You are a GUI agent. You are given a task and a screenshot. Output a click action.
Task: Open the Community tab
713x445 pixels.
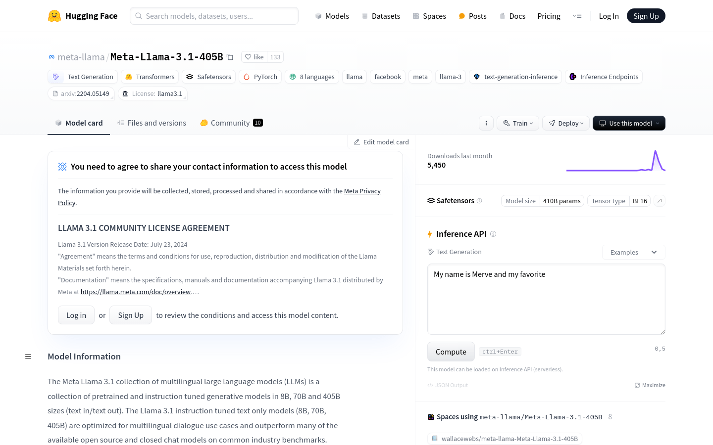pos(231,123)
